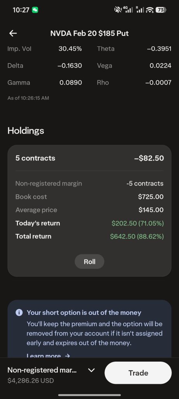Tap the WeChat notification icon
The width and height of the screenshot is (179, 399).
point(35,10)
